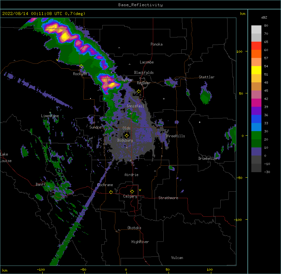281x274 pixels.
Task: Pick the slate blue 0-10 dBZ swatch
Action: [256, 152]
